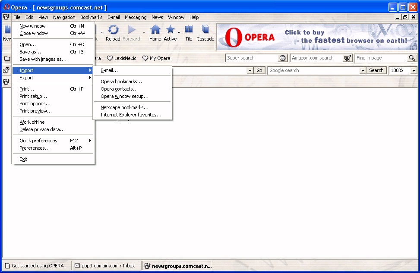Go to Home via toolbar icon
The height and width of the screenshot is (273, 420).
coord(155,30)
